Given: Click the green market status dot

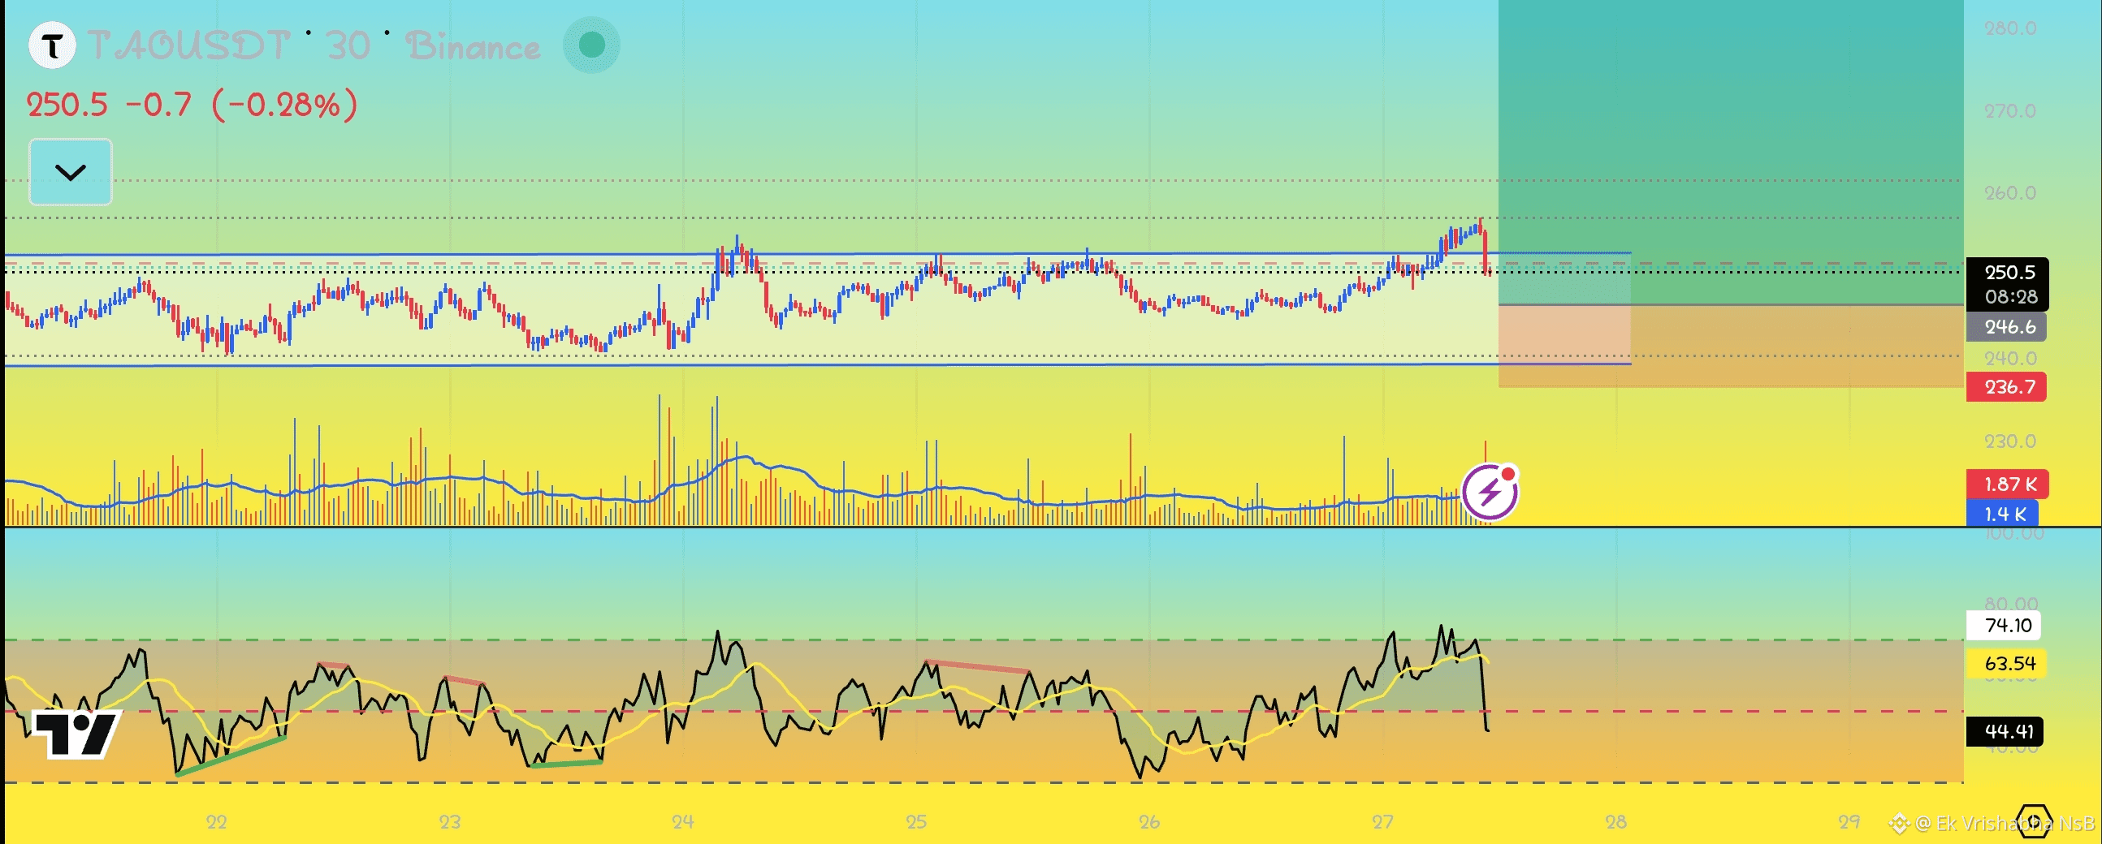Looking at the screenshot, I should click(x=591, y=45).
